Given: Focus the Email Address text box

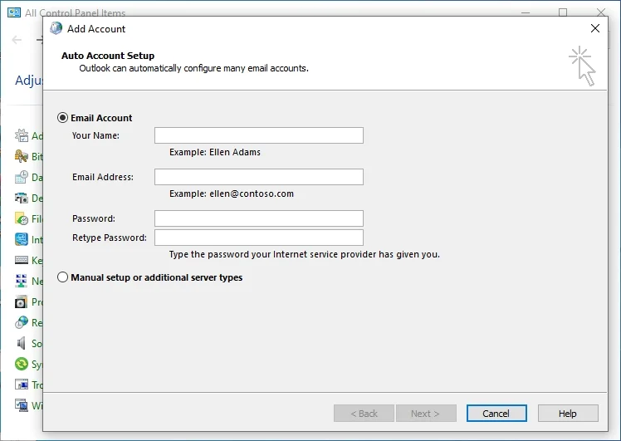Looking at the screenshot, I should [x=259, y=177].
